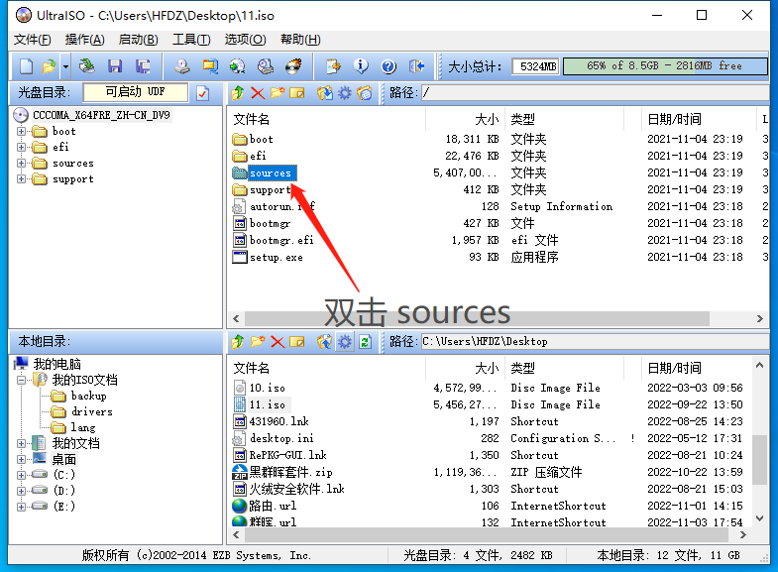Open the 启动(B) menu
This screenshot has height=572, width=778.
tap(139, 40)
